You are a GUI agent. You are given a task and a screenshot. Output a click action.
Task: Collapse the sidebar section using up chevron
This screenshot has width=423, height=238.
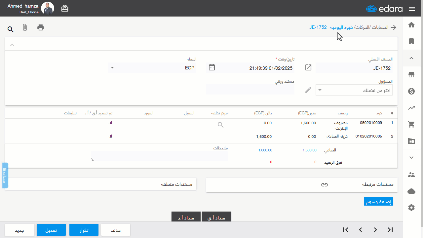click(x=411, y=58)
